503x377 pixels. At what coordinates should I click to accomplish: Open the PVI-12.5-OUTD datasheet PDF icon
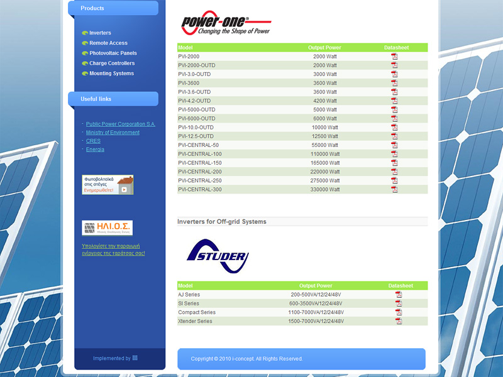pos(394,136)
